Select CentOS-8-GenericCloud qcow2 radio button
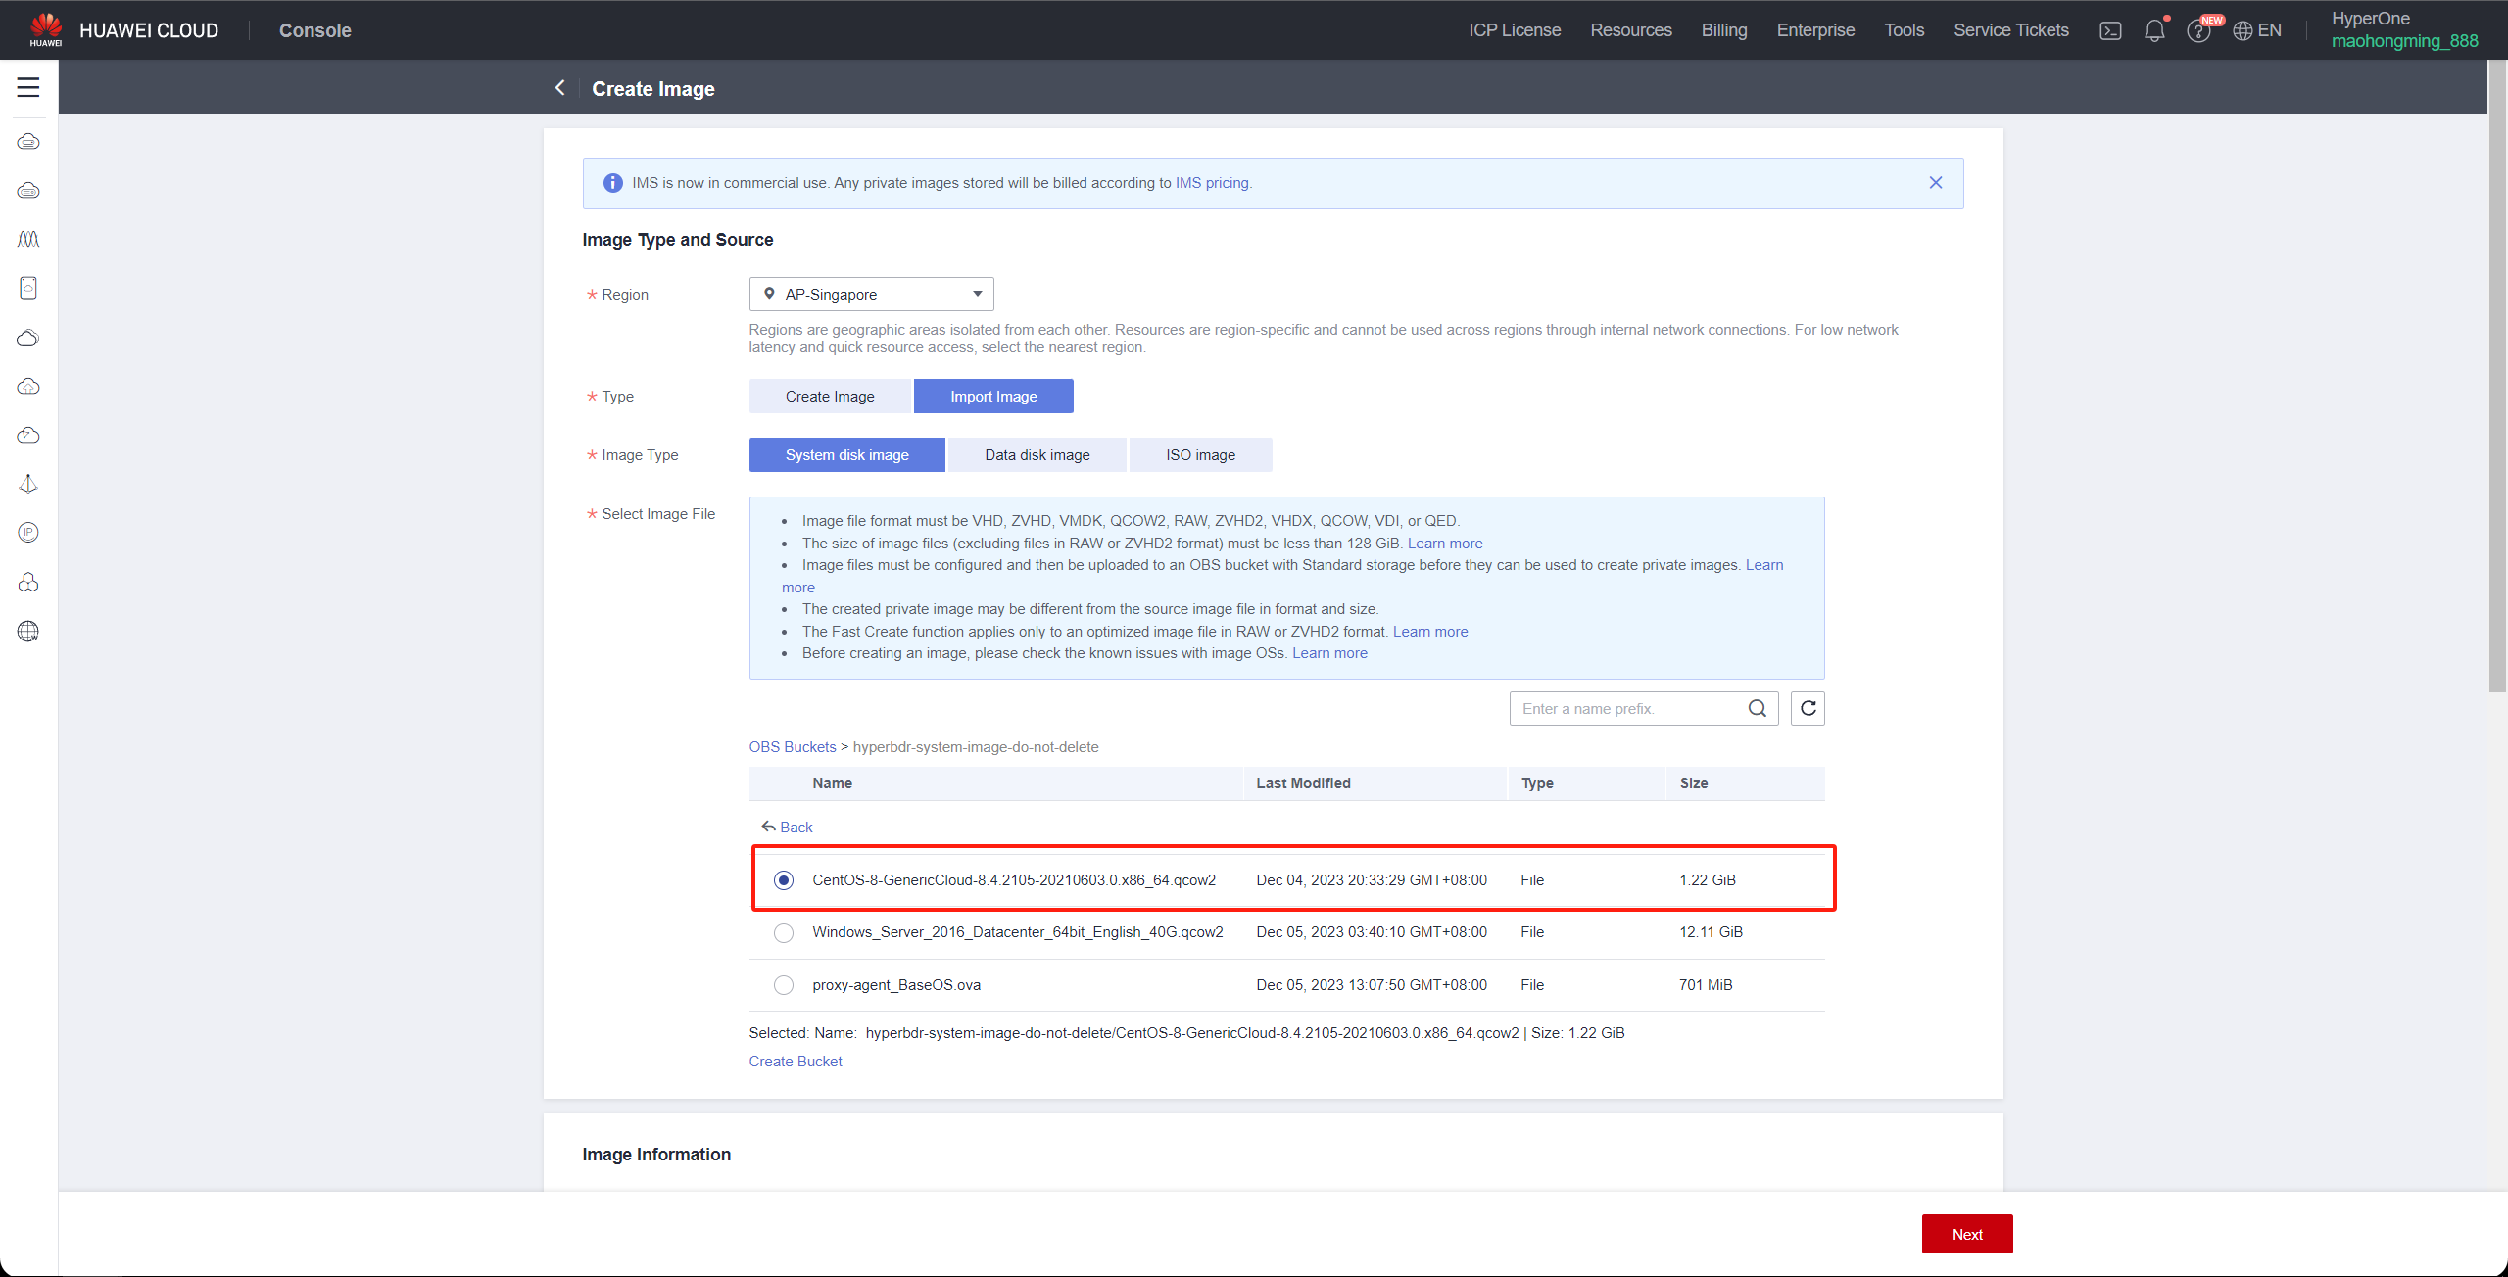 [x=784, y=880]
